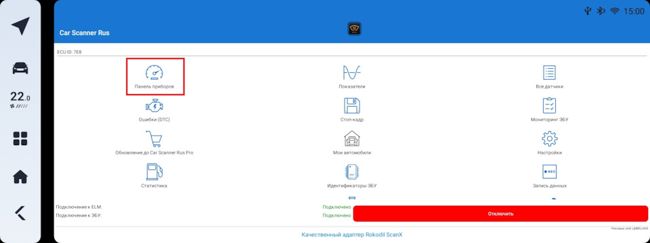Click the Car Scanner Rus title
Viewport: 650px width, 243px height.
(85, 32)
